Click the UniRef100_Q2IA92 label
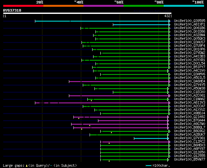Viewport: 207px width, 168px height. pyautogui.click(x=190, y=117)
